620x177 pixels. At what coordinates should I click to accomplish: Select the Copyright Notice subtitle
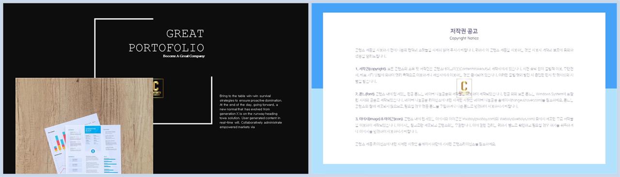tap(464, 38)
